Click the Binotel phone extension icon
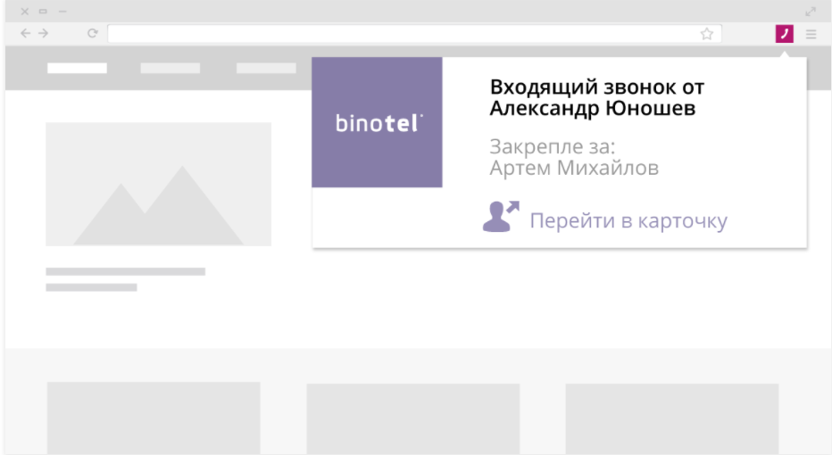The height and width of the screenshot is (455, 832). (x=785, y=34)
